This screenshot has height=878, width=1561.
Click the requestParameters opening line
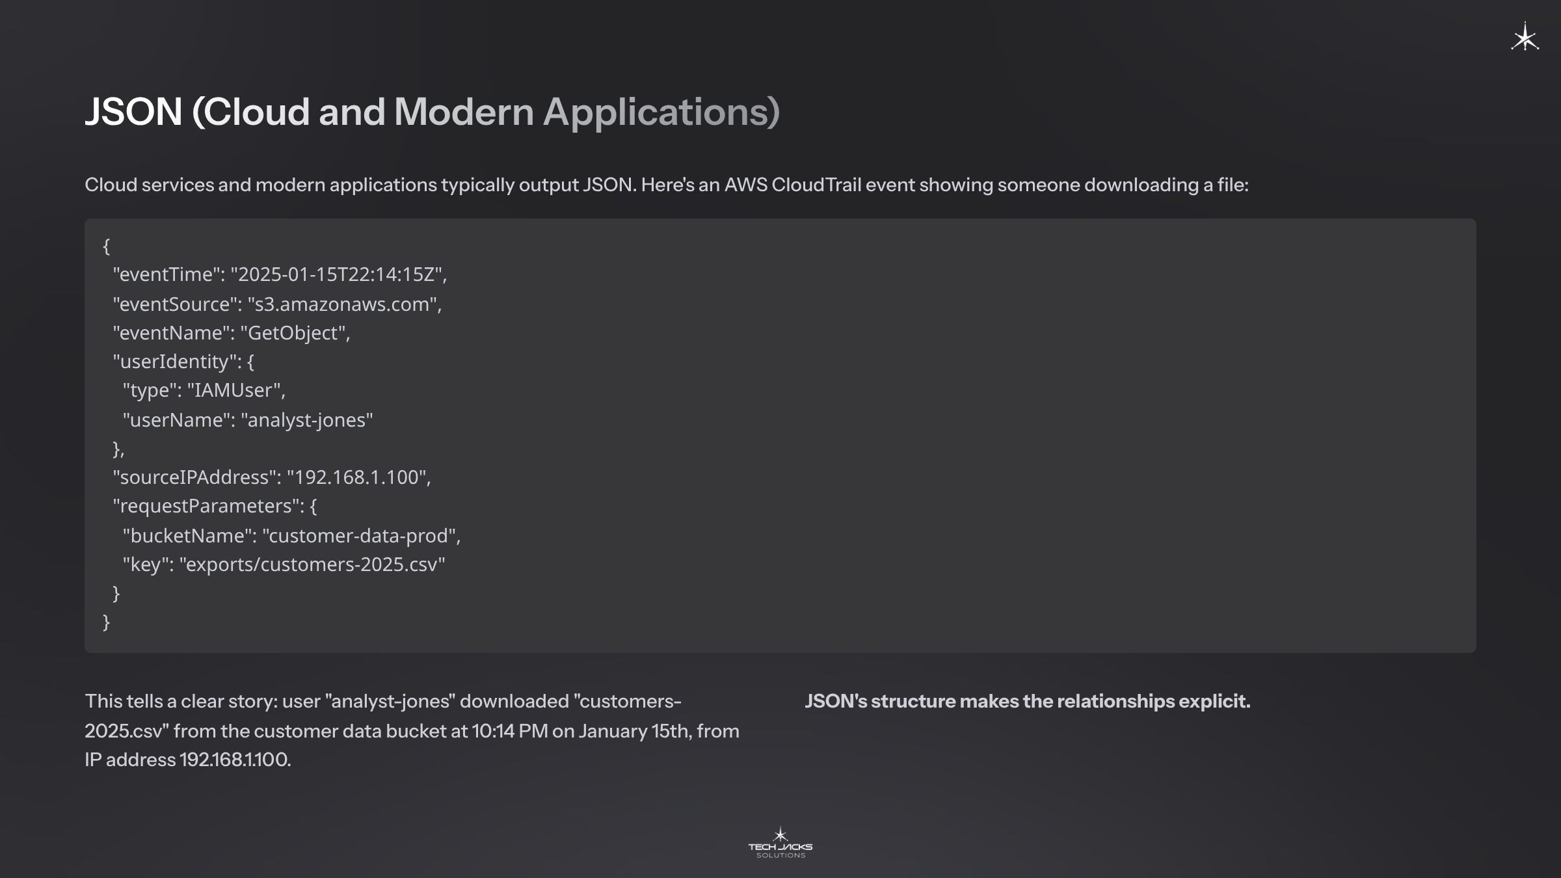[x=215, y=506]
